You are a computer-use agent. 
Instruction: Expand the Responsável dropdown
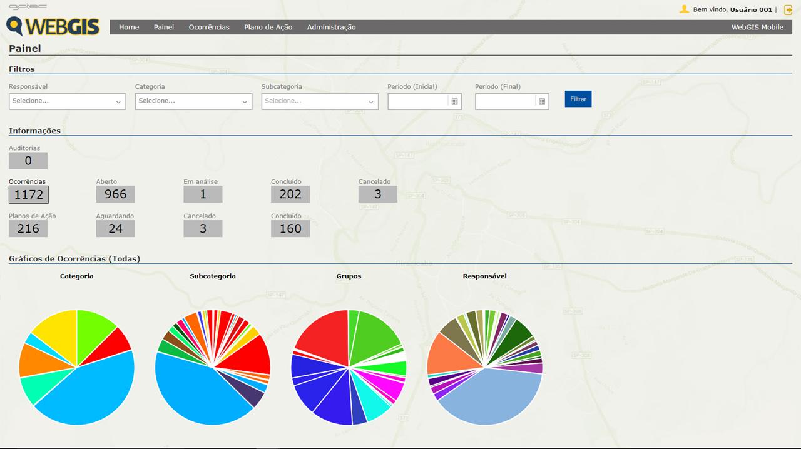pos(68,101)
